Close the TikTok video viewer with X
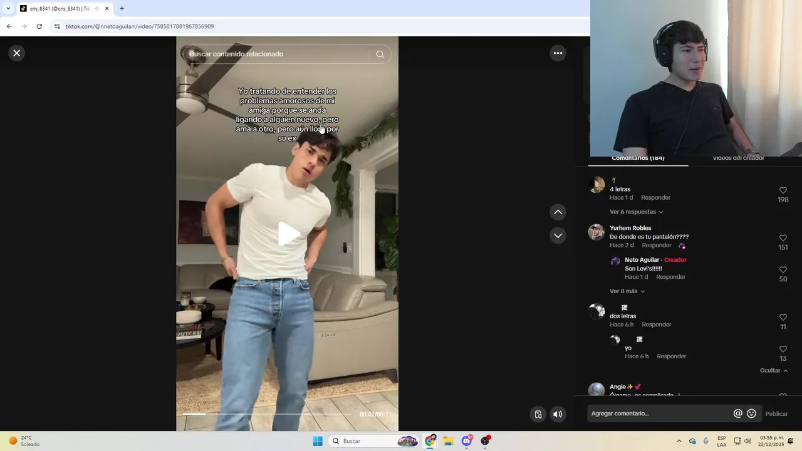The width and height of the screenshot is (802, 451). 17,53
